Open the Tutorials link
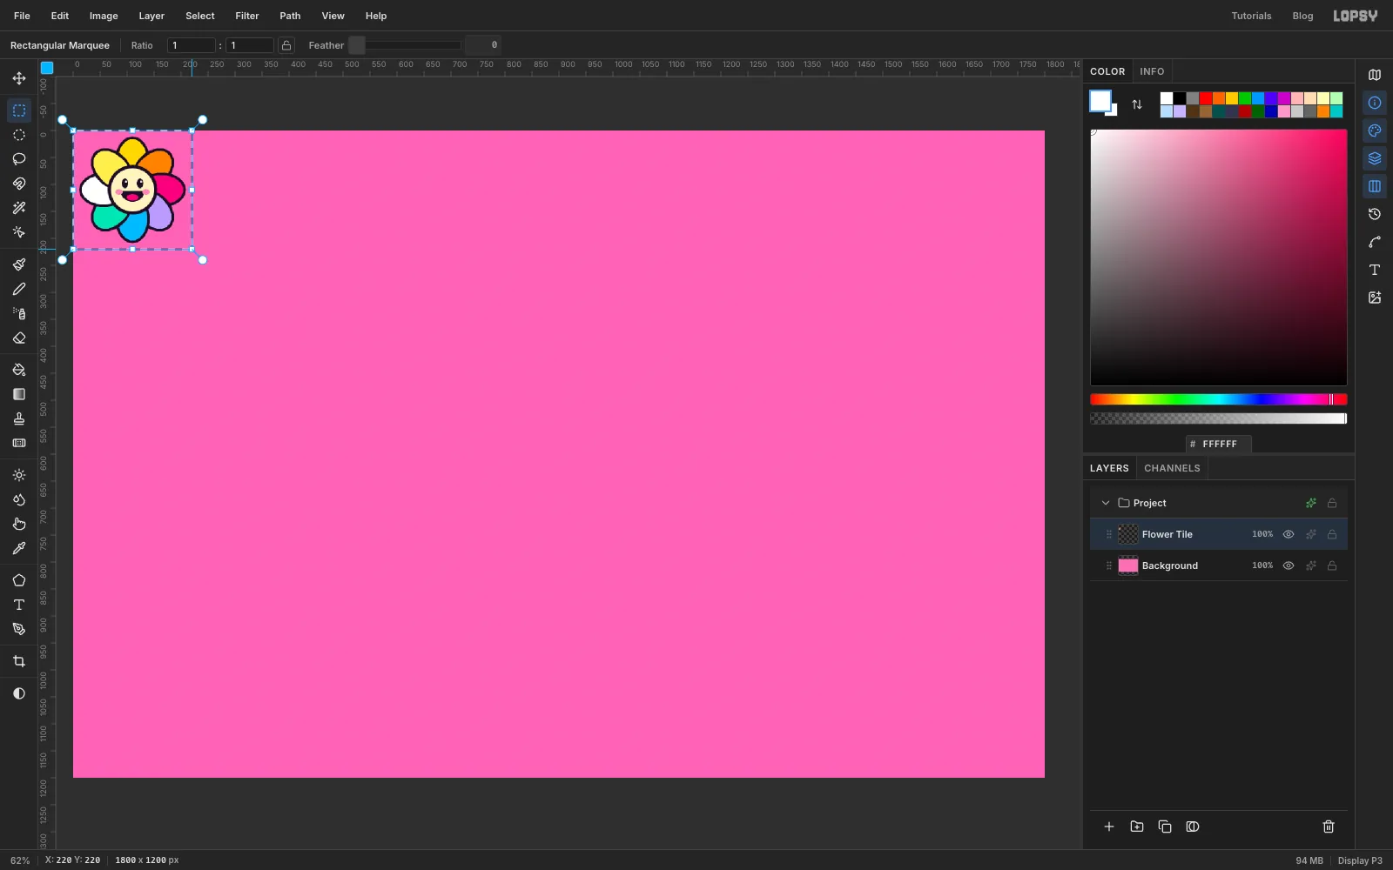This screenshot has width=1393, height=870. click(x=1251, y=16)
